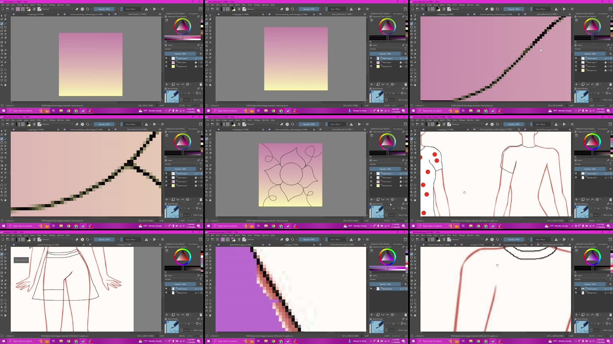Click brush Size slider in the bratz leather.jpg window

[x=540, y=239]
